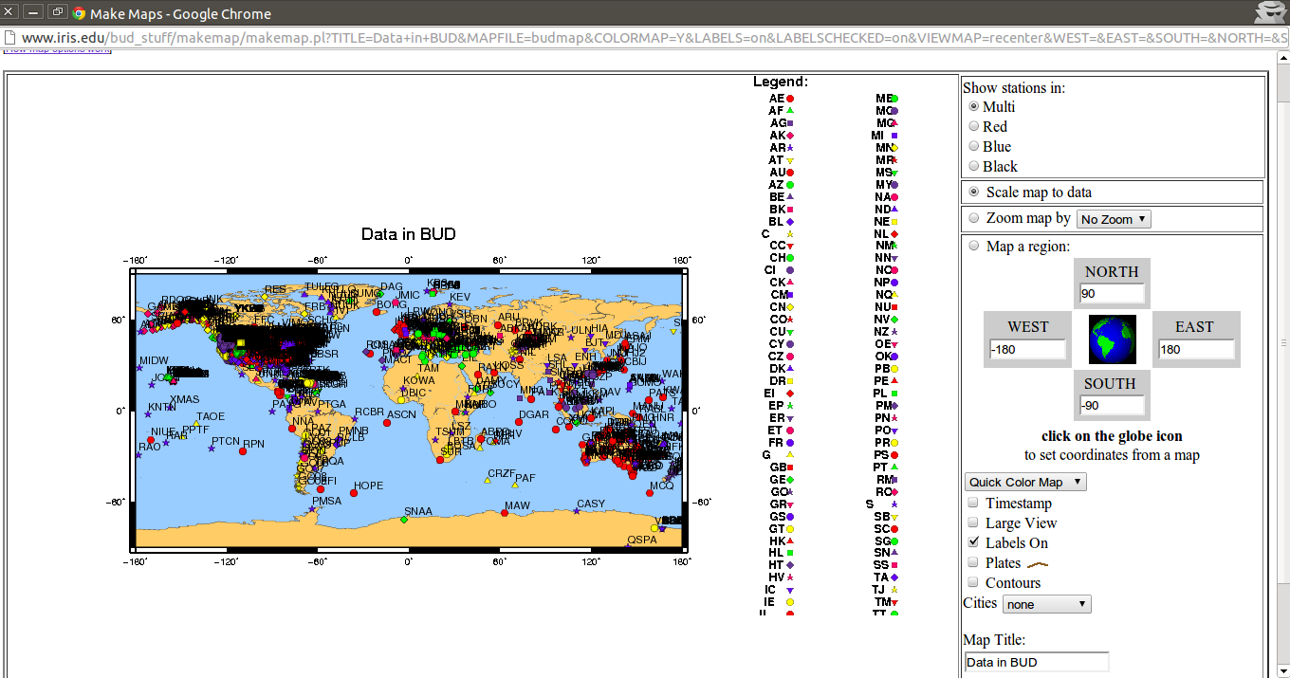1290x678 pixels.
Task: Click the GT yellow circle legend marker
Action: tap(790, 529)
